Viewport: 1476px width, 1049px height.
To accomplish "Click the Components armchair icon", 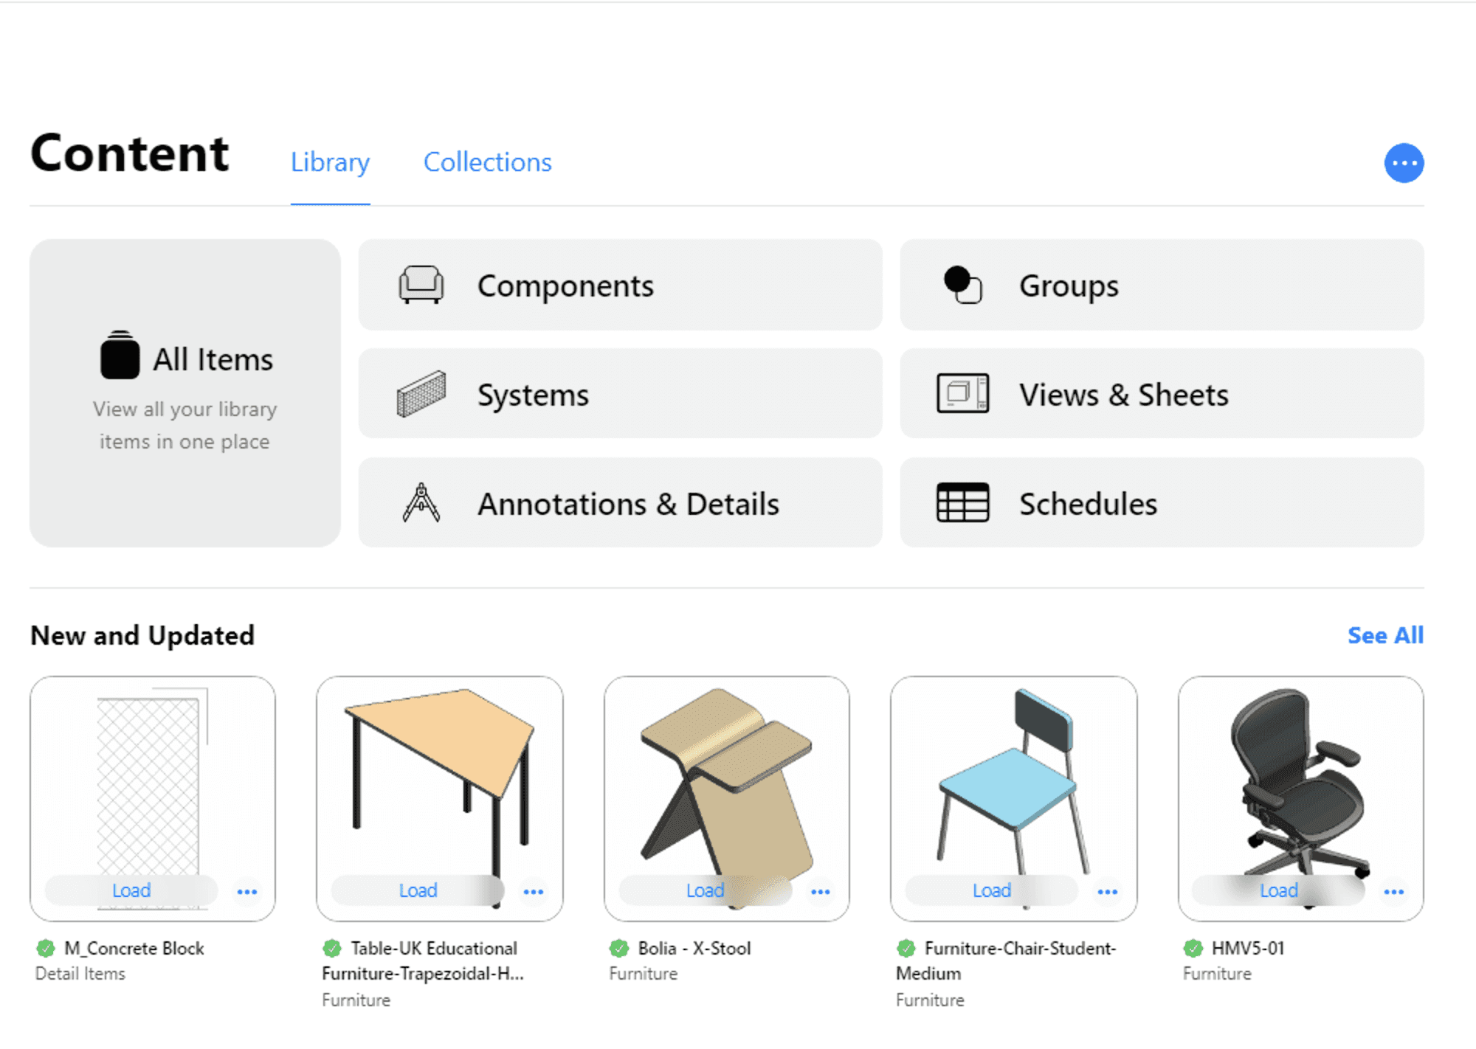I will (x=421, y=285).
